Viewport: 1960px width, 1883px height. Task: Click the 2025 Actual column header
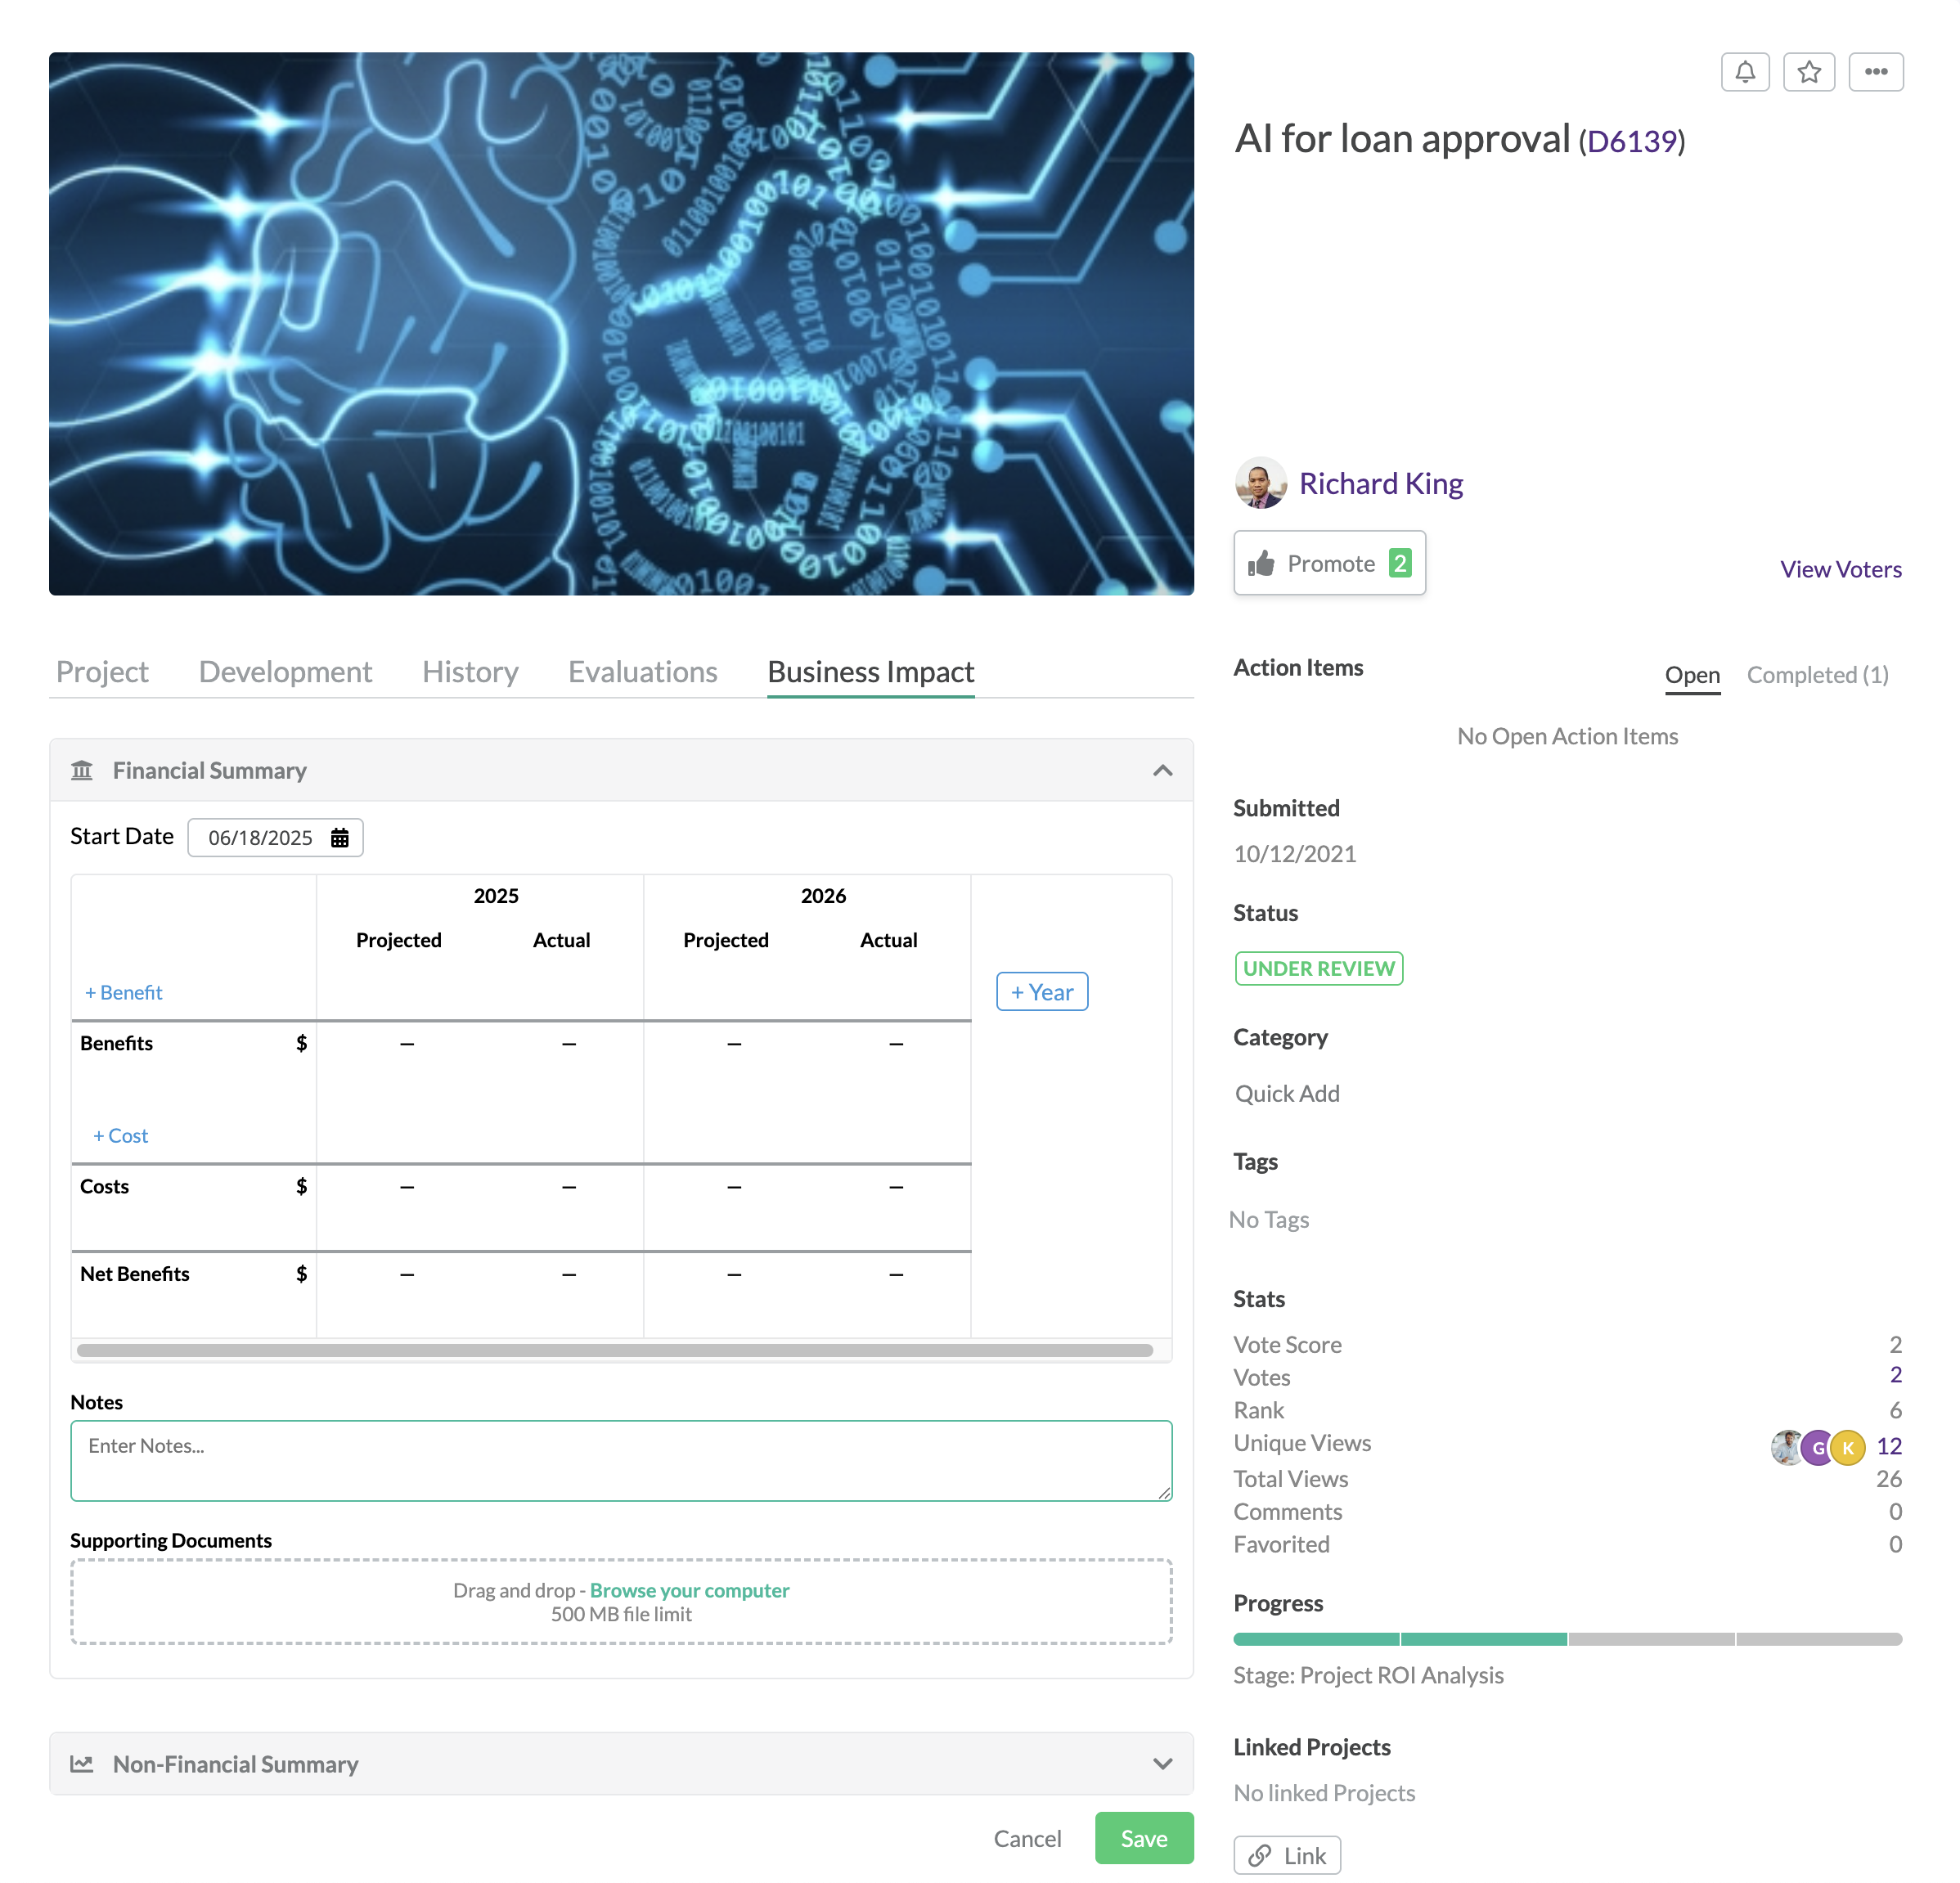[x=561, y=940]
